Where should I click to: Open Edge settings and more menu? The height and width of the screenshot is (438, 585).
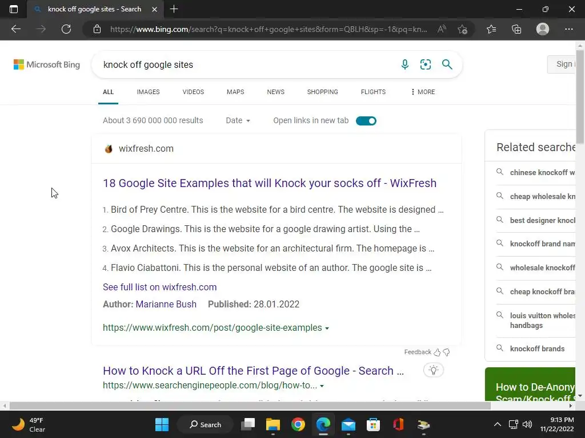pos(568,29)
